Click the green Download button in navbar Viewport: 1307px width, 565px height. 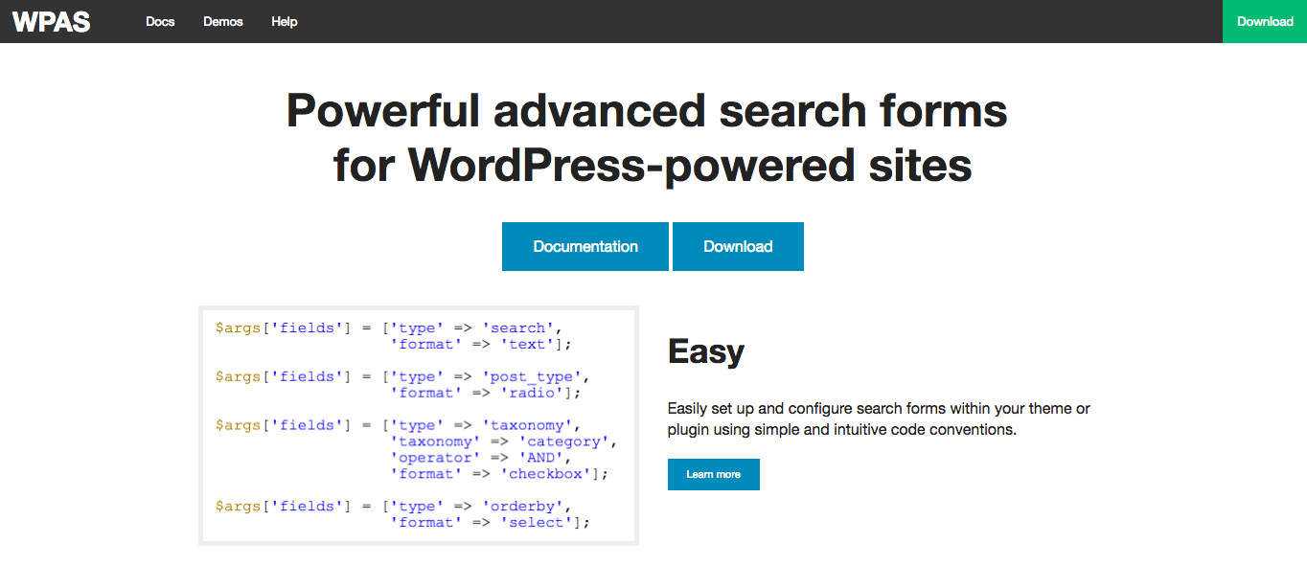pyautogui.click(x=1265, y=21)
